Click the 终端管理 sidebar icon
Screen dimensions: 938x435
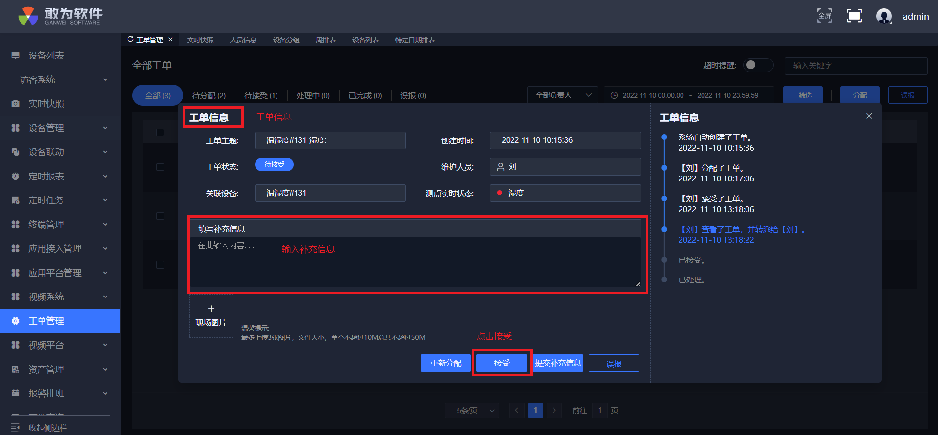point(16,224)
